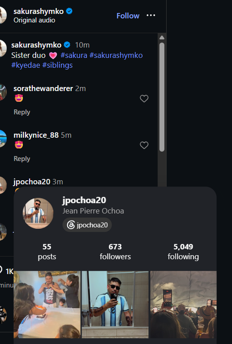Open the concert crowd post thumbnail

[183, 305]
